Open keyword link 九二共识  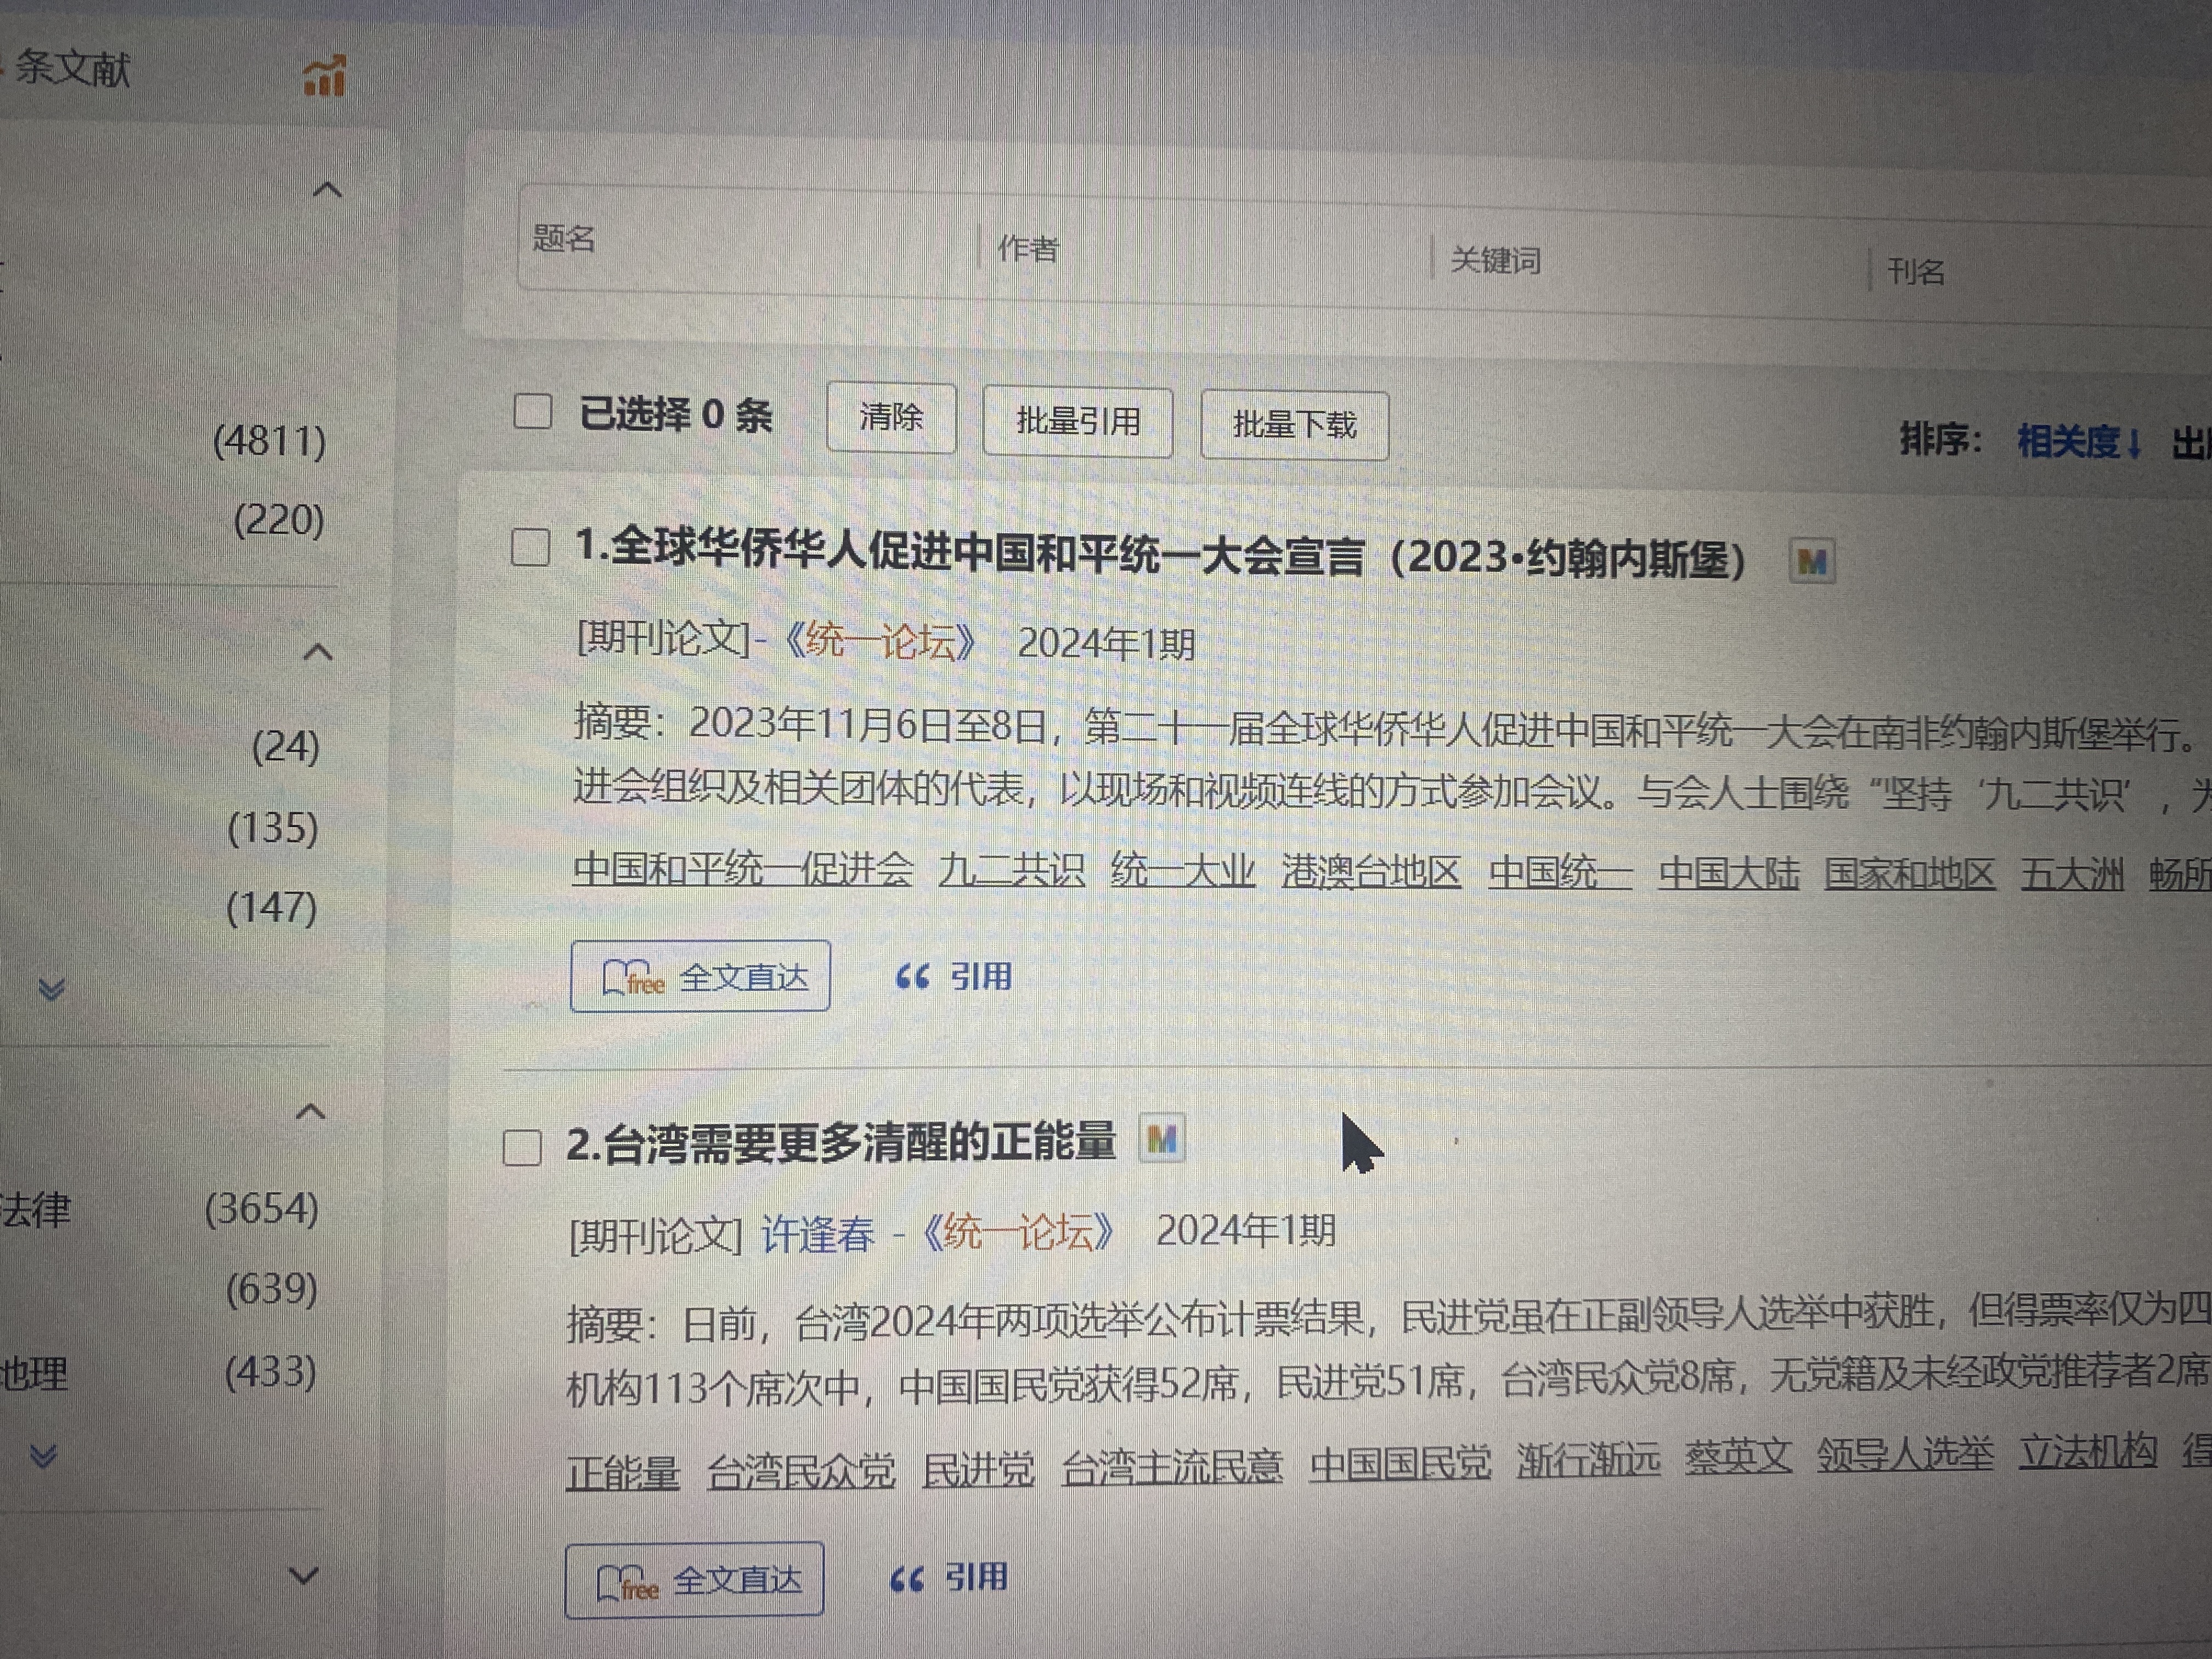coord(1011,870)
